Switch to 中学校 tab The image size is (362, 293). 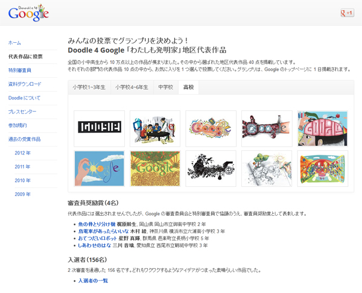pyautogui.click(x=166, y=87)
